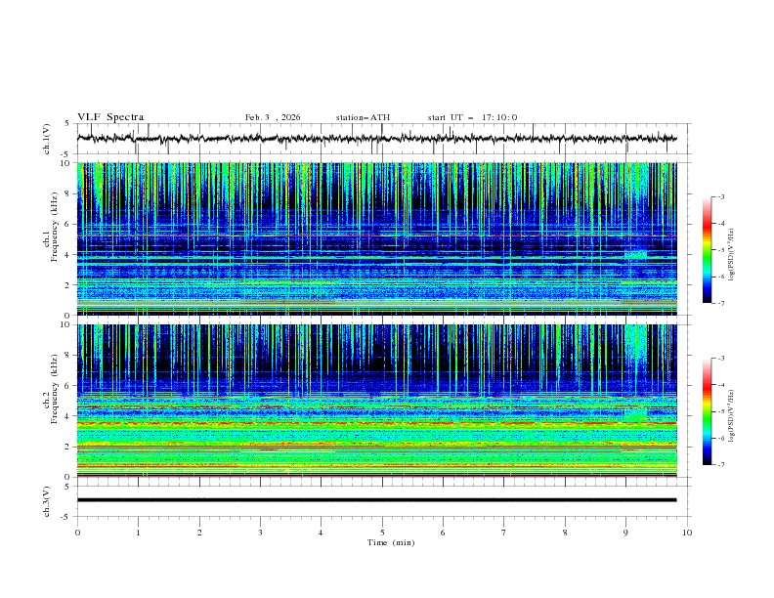Click the "-4" label on lower colorbar
The width and height of the screenshot is (774, 598).
coord(720,385)
